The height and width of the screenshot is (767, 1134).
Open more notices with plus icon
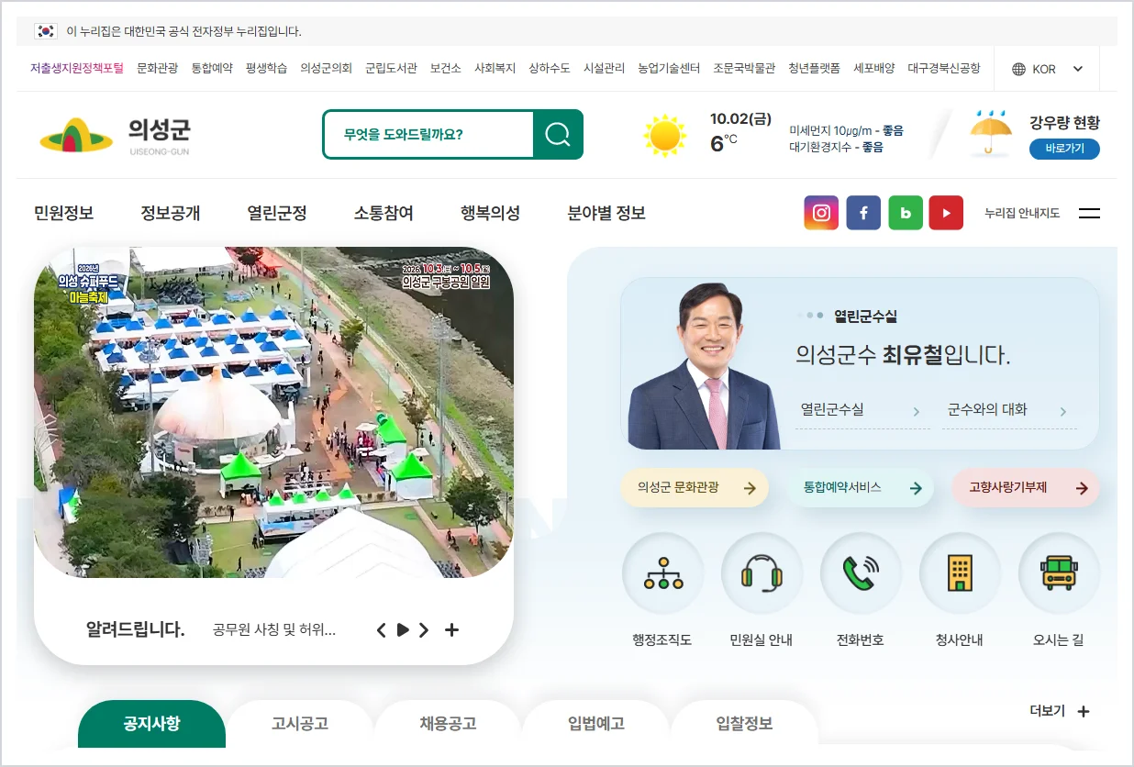451,629
